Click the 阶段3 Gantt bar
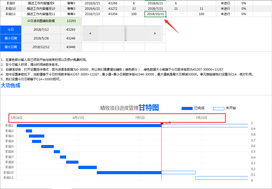The height and width of the screenshot is (189, 272). click(x=37, y=136)
